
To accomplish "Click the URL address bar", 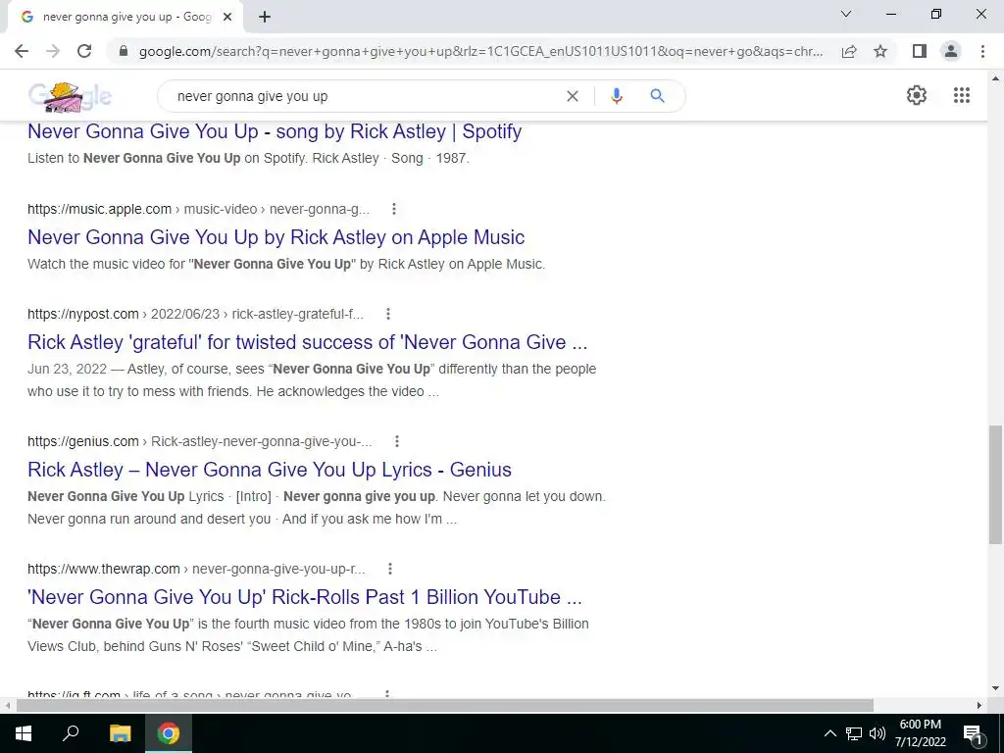I will [x=480, y=51].
